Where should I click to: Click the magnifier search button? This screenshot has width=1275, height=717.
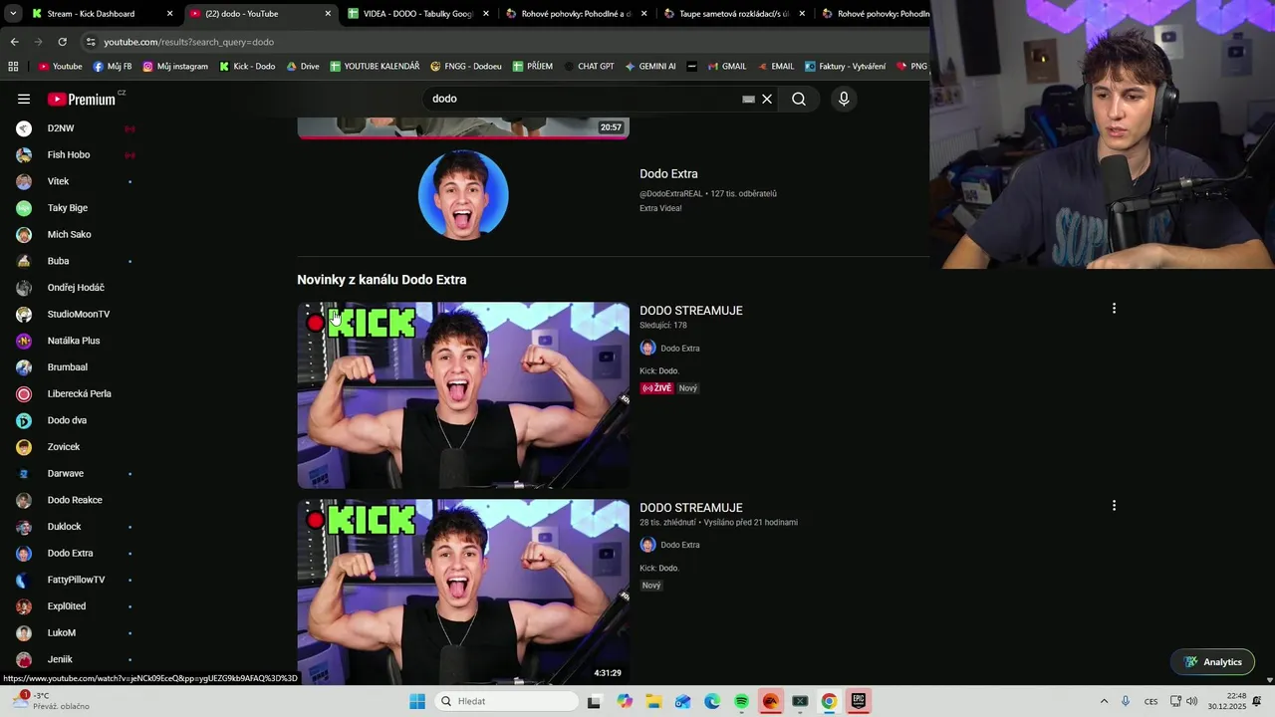[799, 99]
